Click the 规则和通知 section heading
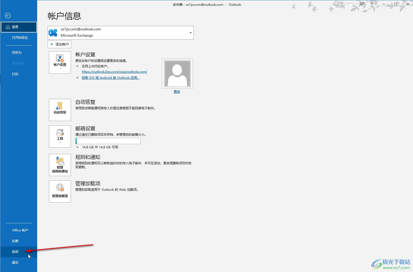The height and width of the screenshot is (272, 413). point(88,157)
